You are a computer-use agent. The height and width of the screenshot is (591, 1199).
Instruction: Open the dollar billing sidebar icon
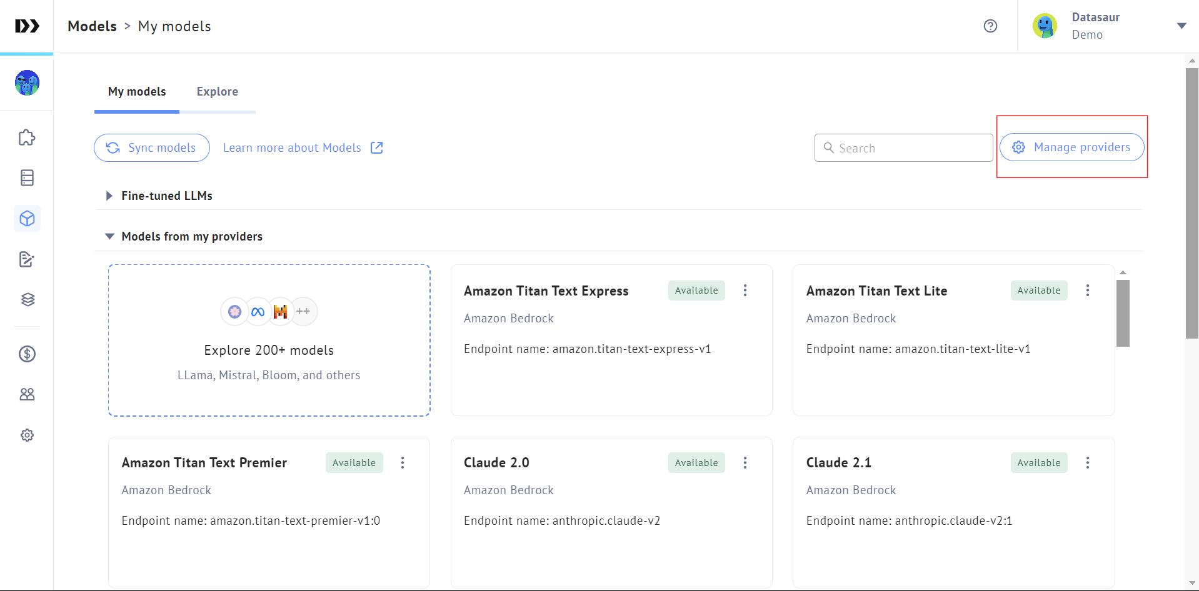pyautogui.click(x=27, y=354)
